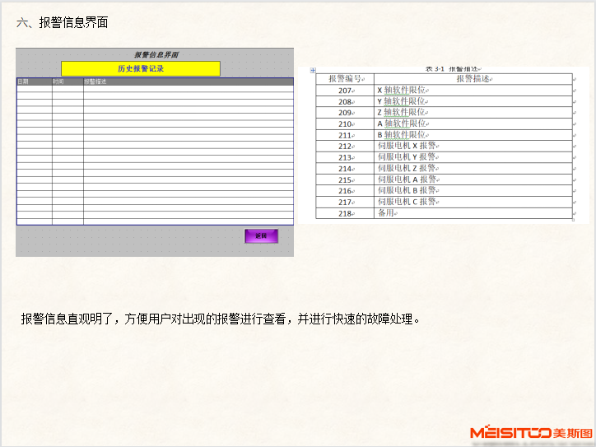Click the purple 返回 (return) button
The width and height of the screenshot is (596, 447).
pyautogui.click(x=261, y=236)
